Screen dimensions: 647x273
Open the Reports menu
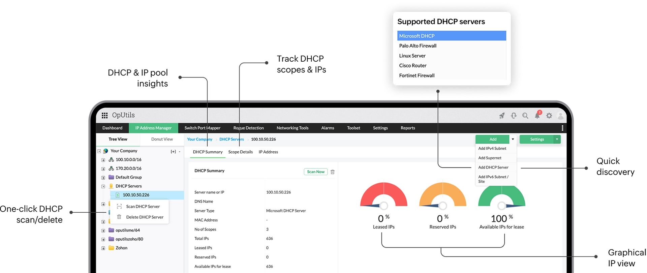(x=408, y=128)
